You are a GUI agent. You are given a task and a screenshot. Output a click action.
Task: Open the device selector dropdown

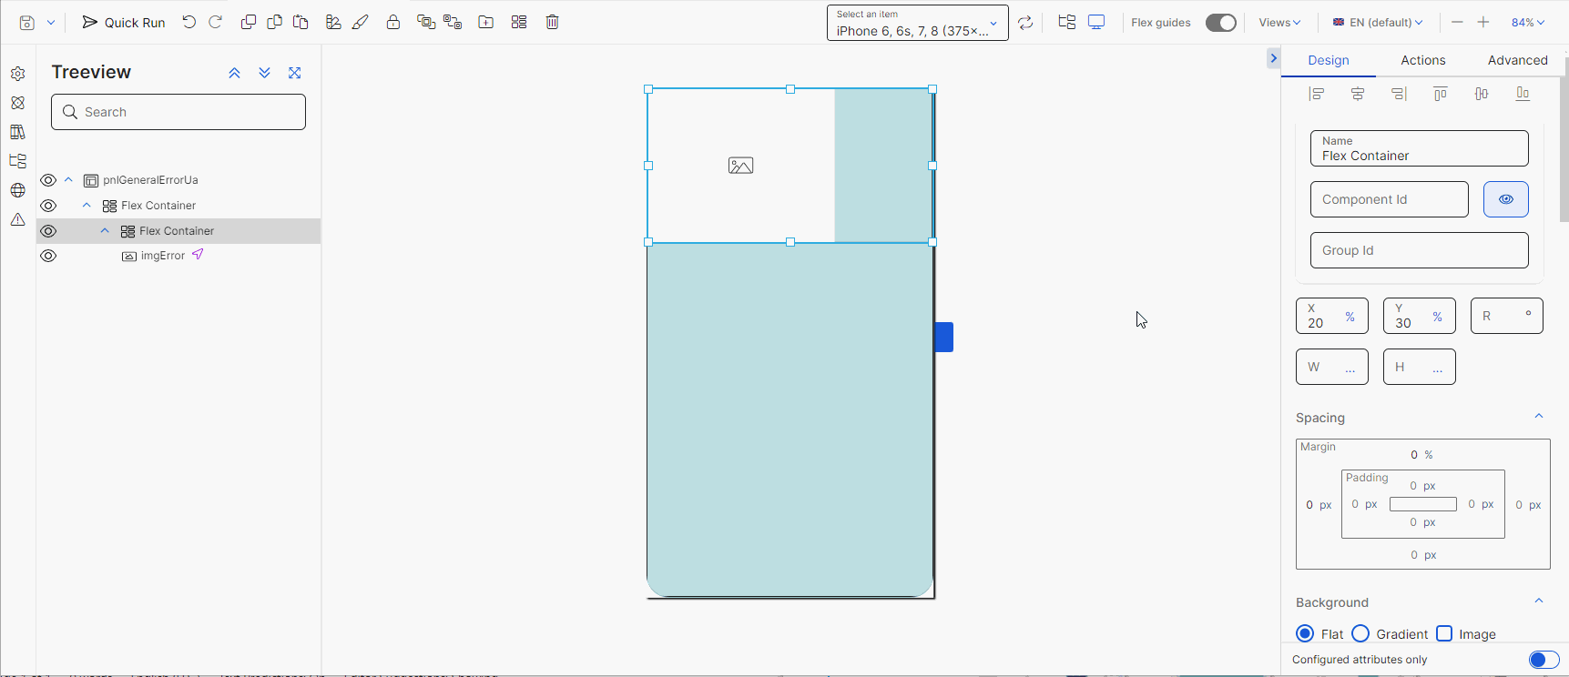click(917, 23)
